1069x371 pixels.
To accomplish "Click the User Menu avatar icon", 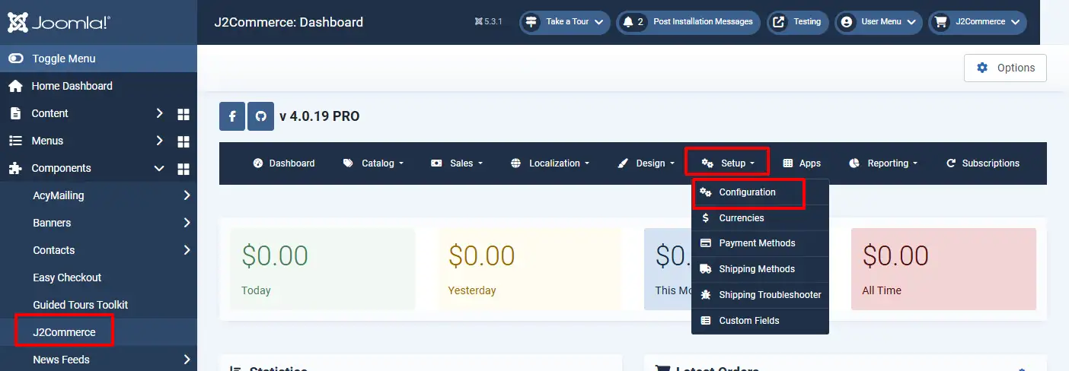I will tap(846, 22).
